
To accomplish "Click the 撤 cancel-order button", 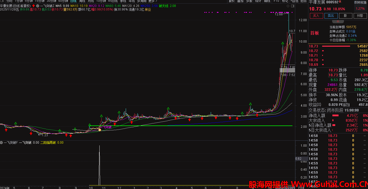I will point(345,16).
